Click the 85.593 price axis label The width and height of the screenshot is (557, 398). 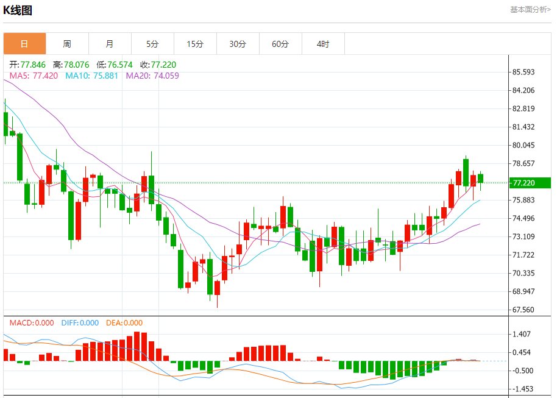coord(523,72)
